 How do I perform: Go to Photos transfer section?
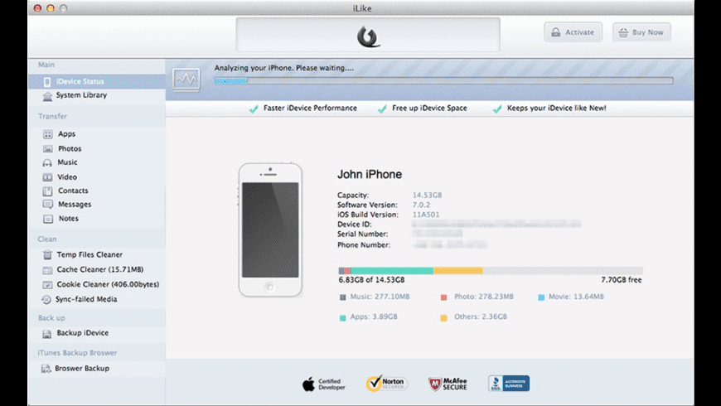pos(70,148)
